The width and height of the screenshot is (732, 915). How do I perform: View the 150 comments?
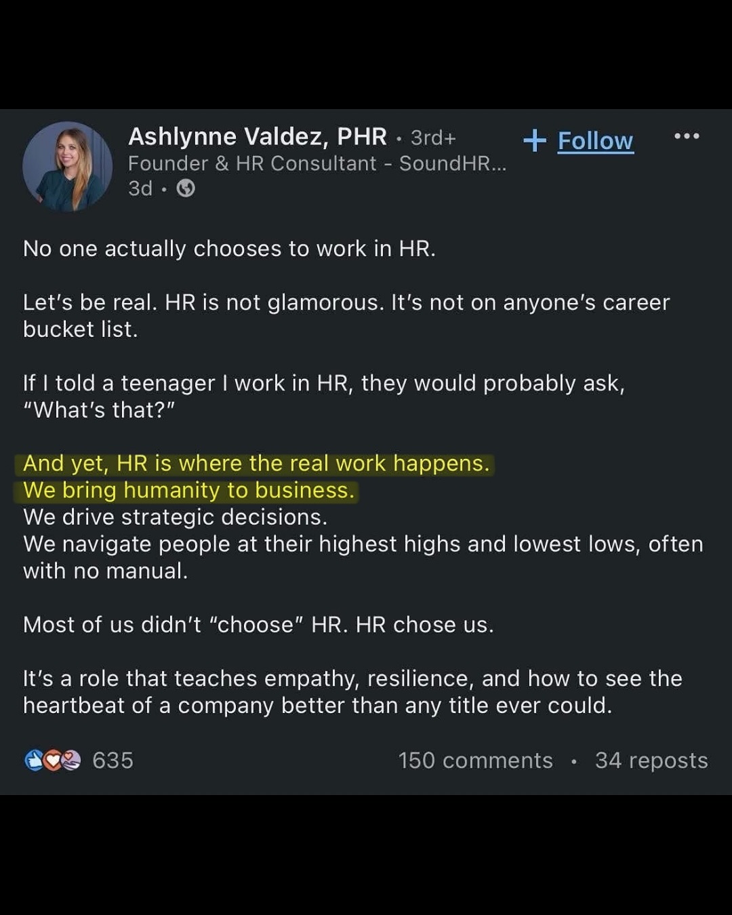[475, 760]
